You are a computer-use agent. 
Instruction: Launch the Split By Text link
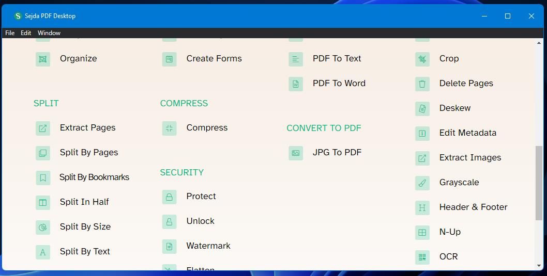[85, 251]
